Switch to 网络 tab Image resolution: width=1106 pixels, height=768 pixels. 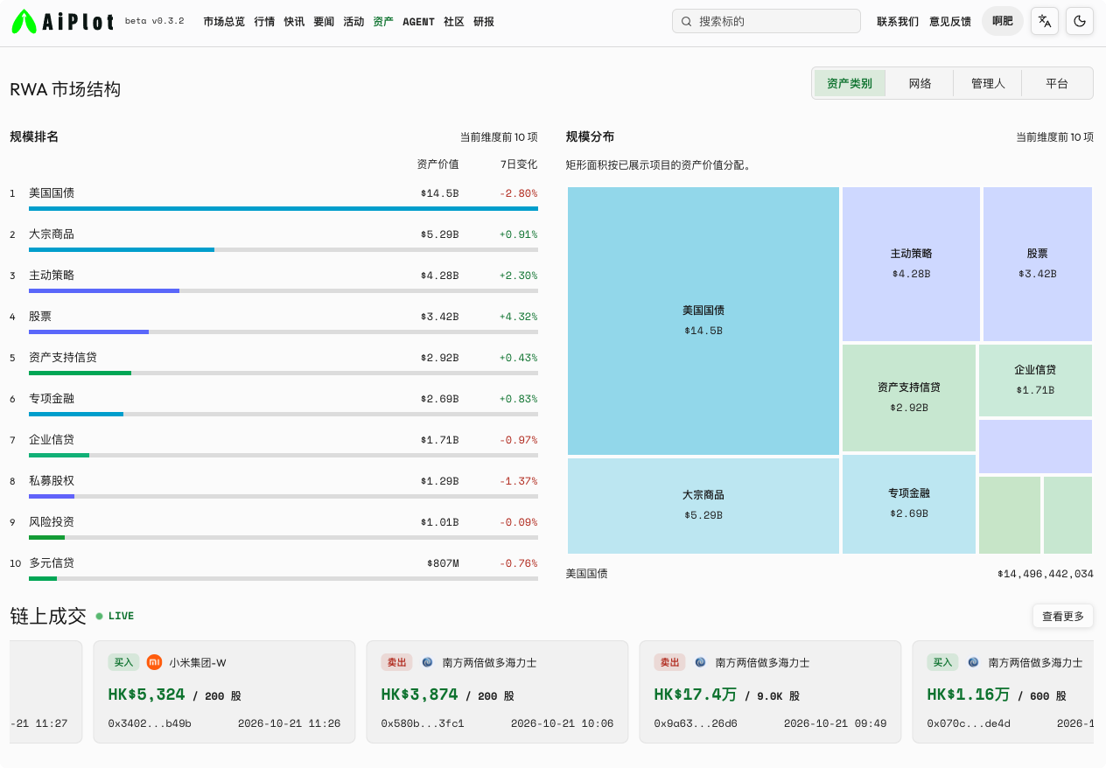pyautogui.click(x=920, y=83)
